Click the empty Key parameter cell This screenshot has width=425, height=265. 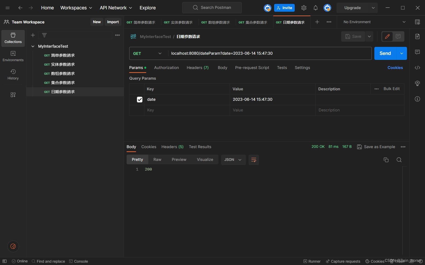[187, 110]
